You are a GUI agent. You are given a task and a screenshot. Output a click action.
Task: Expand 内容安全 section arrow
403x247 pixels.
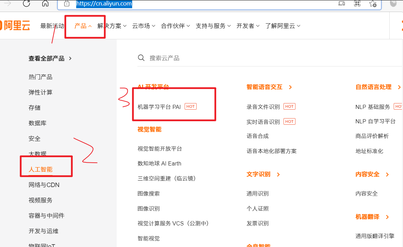point(387,175)
